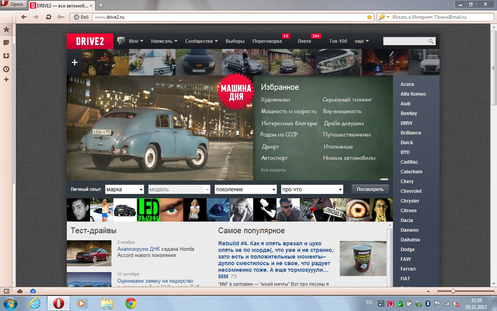The height and width of the screenshot is (311, 497).
Task: Add a panel with the sidebar plus icon
Action: (6, 80)
